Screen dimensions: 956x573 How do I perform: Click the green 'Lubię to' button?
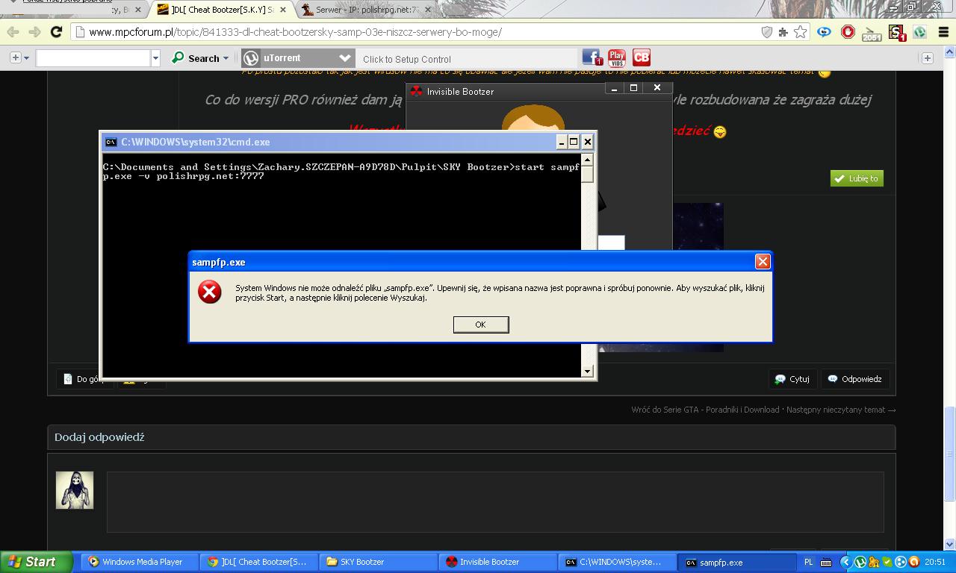click(x=857, y=178)
